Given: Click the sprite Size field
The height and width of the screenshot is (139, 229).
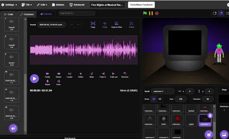Looking at the screenshot, I should click(181, 99).
